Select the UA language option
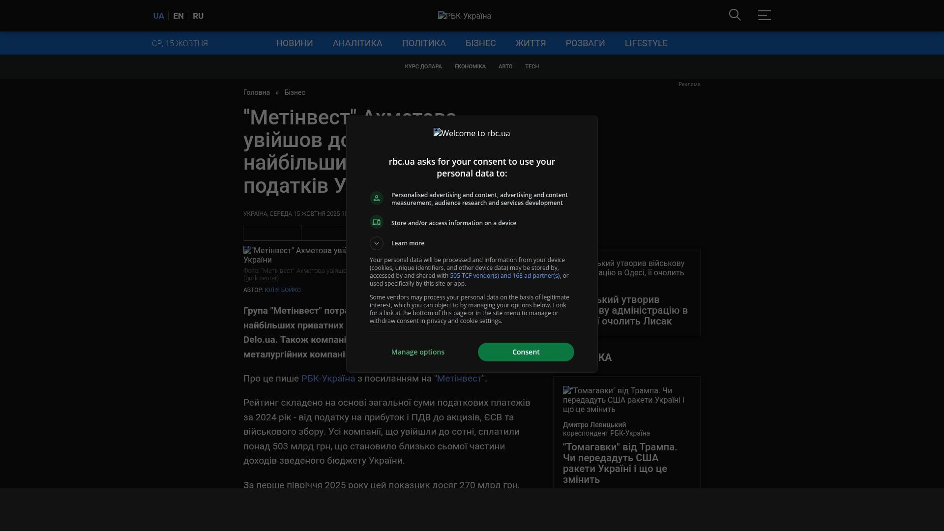 point(158,16)
